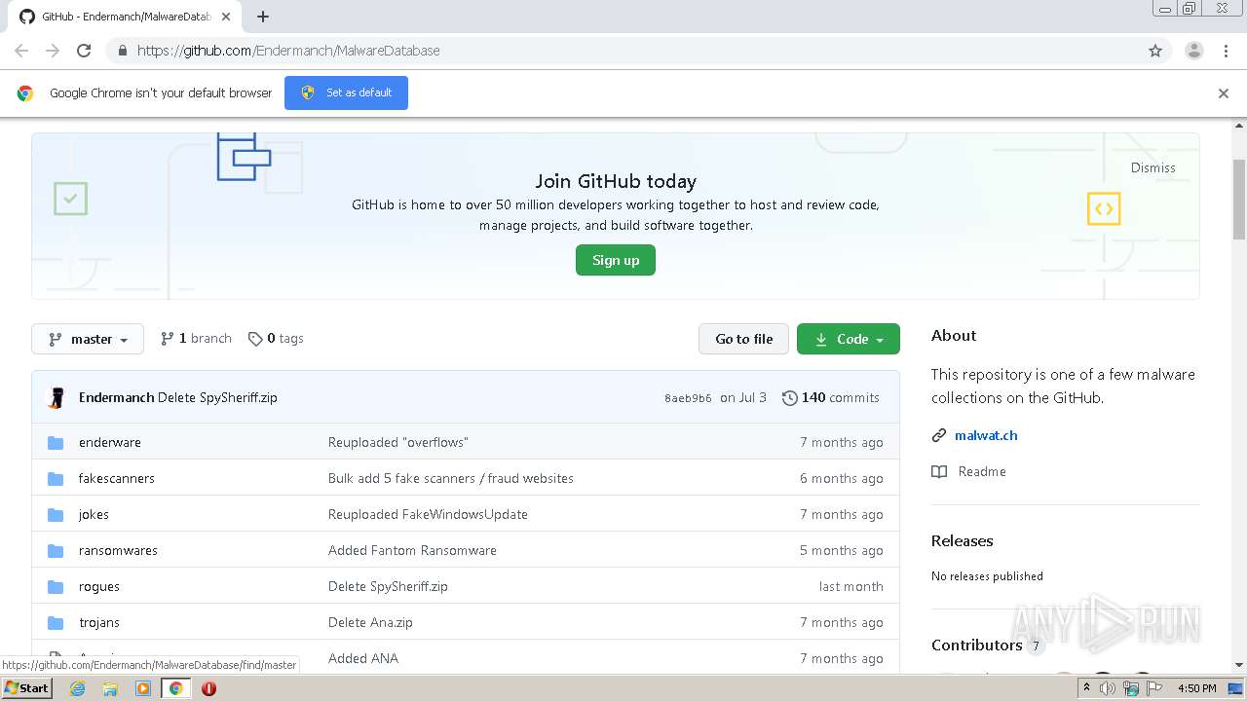
Task: Reload the page with the refresh icon
Action: [x=84, y=51]
